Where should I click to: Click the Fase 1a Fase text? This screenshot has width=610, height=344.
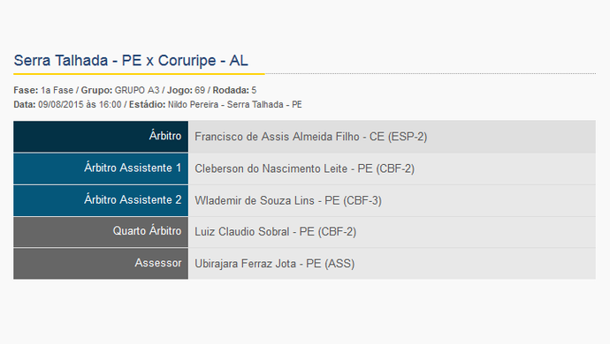[43, 90]
